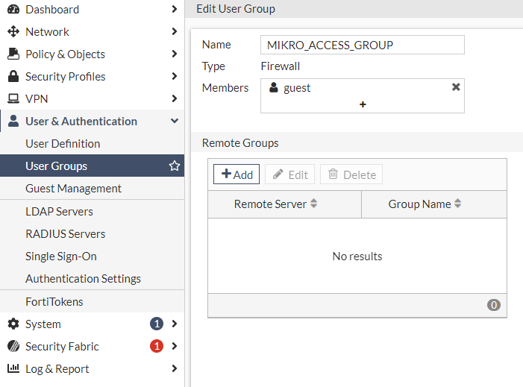Remove guest member with X icon
Image resolution: width=523 pixels, height=387 pixels.
[456, 87]
